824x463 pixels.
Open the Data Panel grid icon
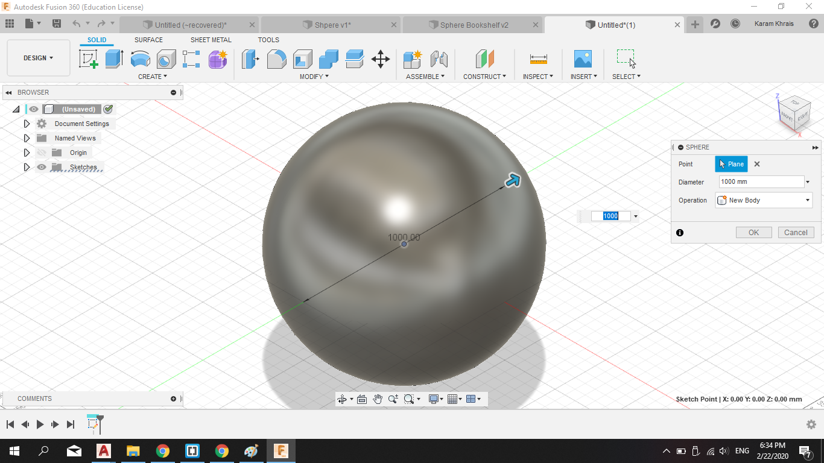click(10, 24)
